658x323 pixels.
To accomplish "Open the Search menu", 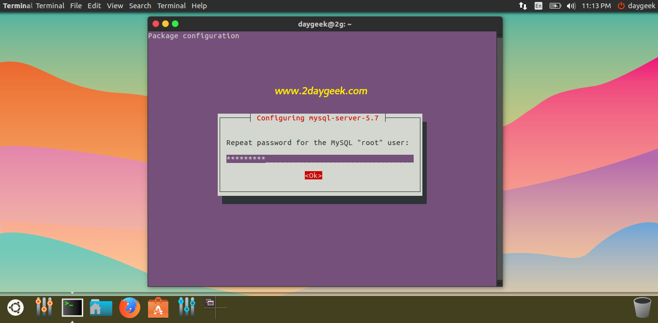I will pyautogui.click(x=140, y=6).
